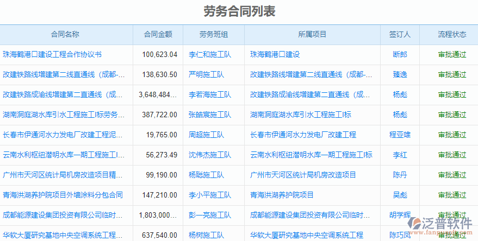
Task: Open labor team 李小平施工队
Action: pos(210,195)
